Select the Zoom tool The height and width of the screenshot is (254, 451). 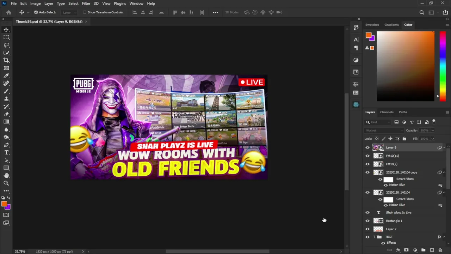[x=6, y=183]
